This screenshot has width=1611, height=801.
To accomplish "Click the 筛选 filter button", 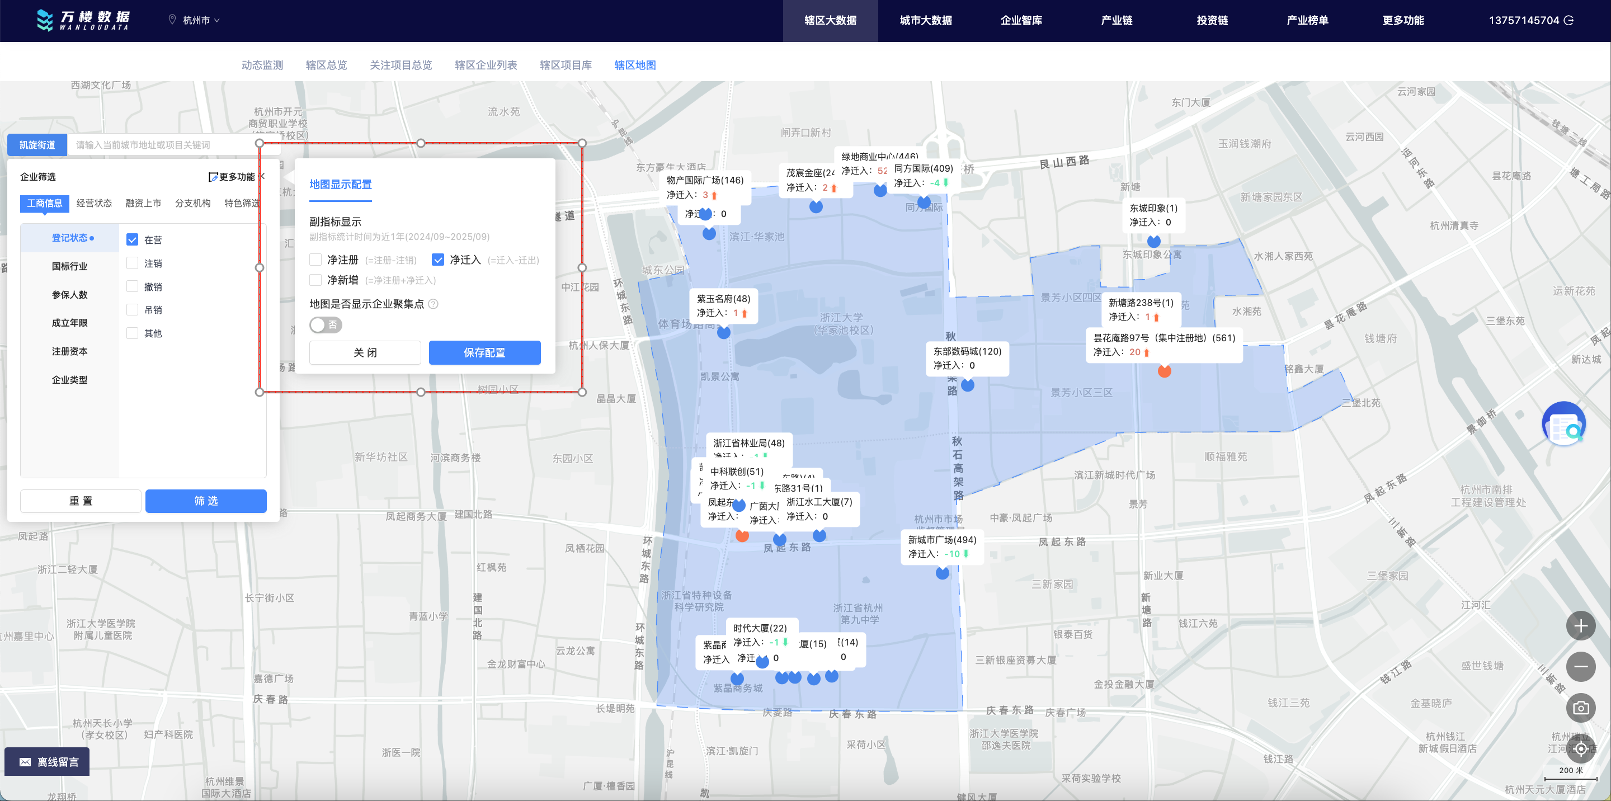I will [206, 501].
